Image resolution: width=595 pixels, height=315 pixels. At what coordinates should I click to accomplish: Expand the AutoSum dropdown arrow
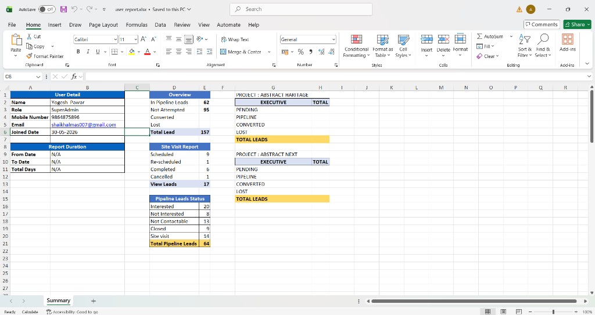tap(511, 37)
